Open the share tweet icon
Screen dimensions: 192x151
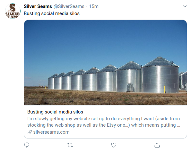pos(157,145)
